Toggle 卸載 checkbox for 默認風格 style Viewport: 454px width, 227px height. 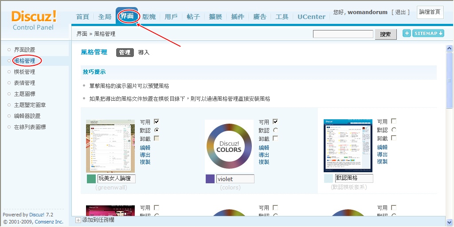pyautogui.click(x=394, y=138)
